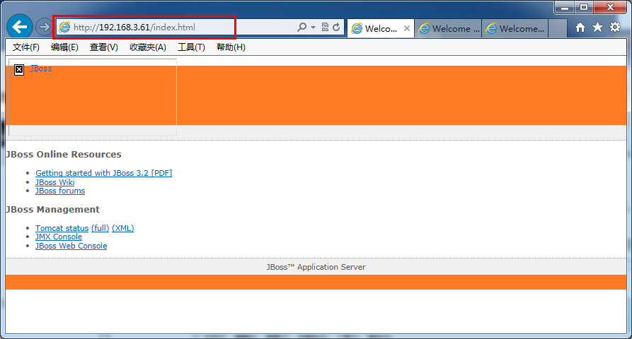
Task: Select the first Welco... tab
Action: [381, 28]
